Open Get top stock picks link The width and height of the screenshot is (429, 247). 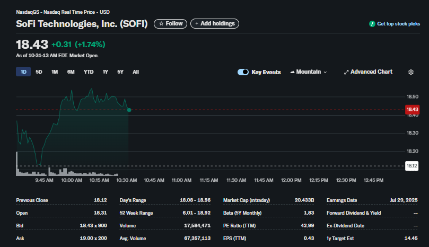[x=395, y=24]
